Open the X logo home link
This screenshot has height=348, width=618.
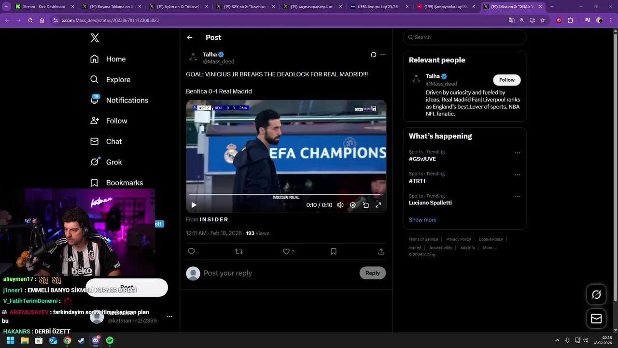95,38
